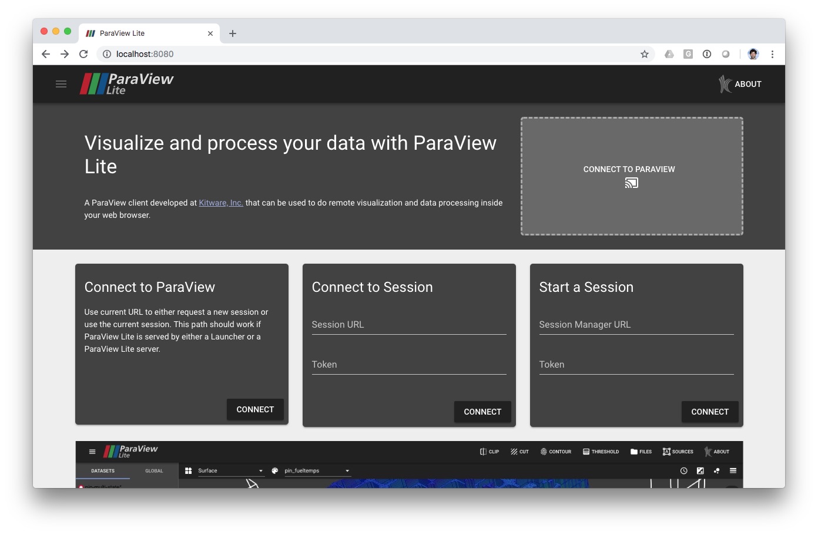Open the pin_fueltemps color-by dropdown

(x=347, y=471)
